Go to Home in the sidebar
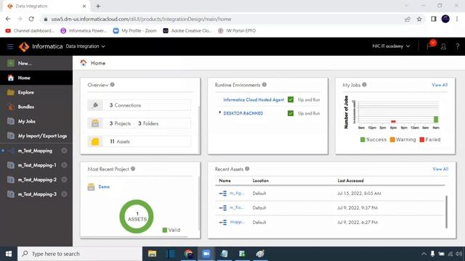 coord(36,78)
